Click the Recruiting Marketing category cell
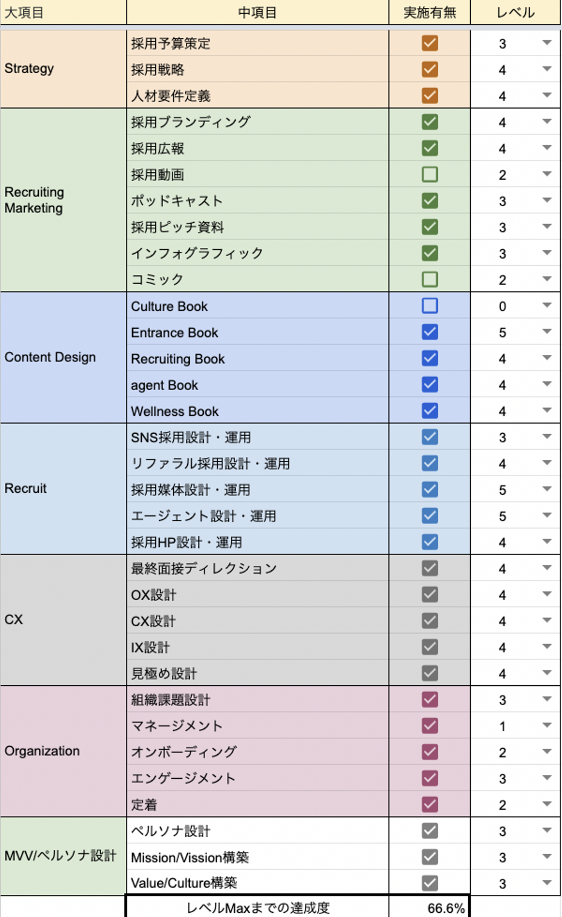562x917 pixels. tap(63, 200)
